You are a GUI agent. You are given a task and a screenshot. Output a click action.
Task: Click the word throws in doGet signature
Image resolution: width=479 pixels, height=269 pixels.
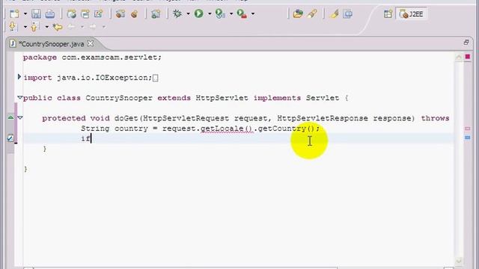tap(435, 118)
